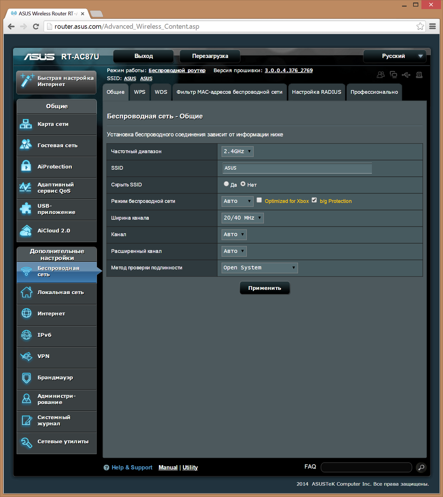Click the Применить apply button

tap(264, 288)
